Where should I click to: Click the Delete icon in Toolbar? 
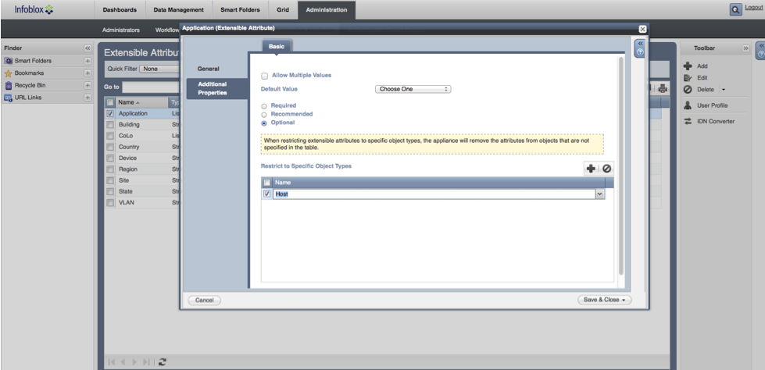click(x=688, y=90)
